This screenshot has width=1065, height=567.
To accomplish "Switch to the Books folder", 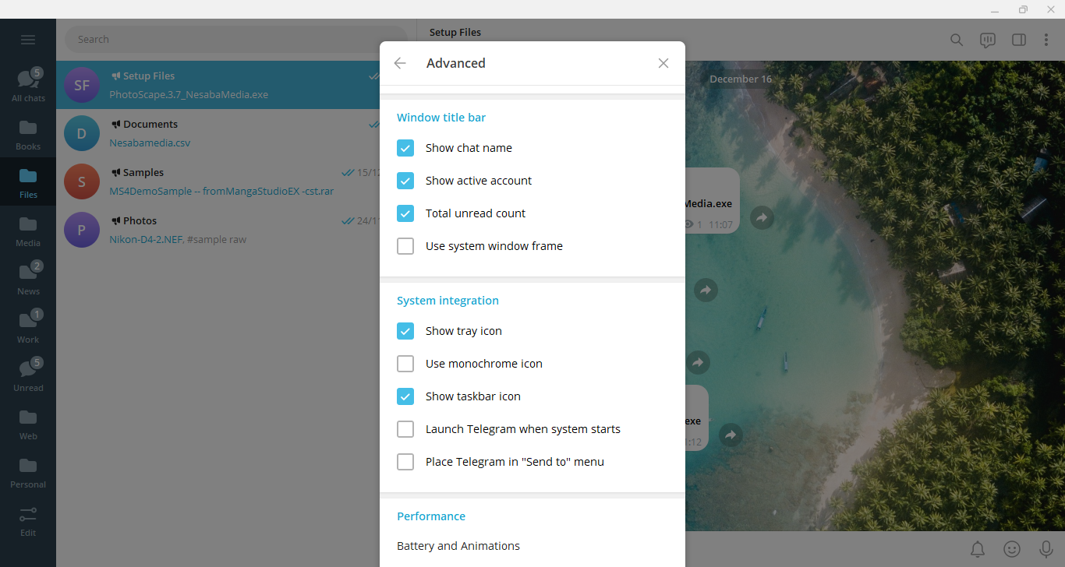I will pos(28,134).
